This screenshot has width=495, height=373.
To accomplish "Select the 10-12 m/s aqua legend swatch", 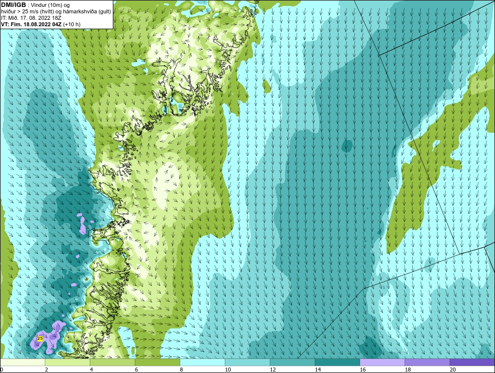I will [x=247, y=362].
